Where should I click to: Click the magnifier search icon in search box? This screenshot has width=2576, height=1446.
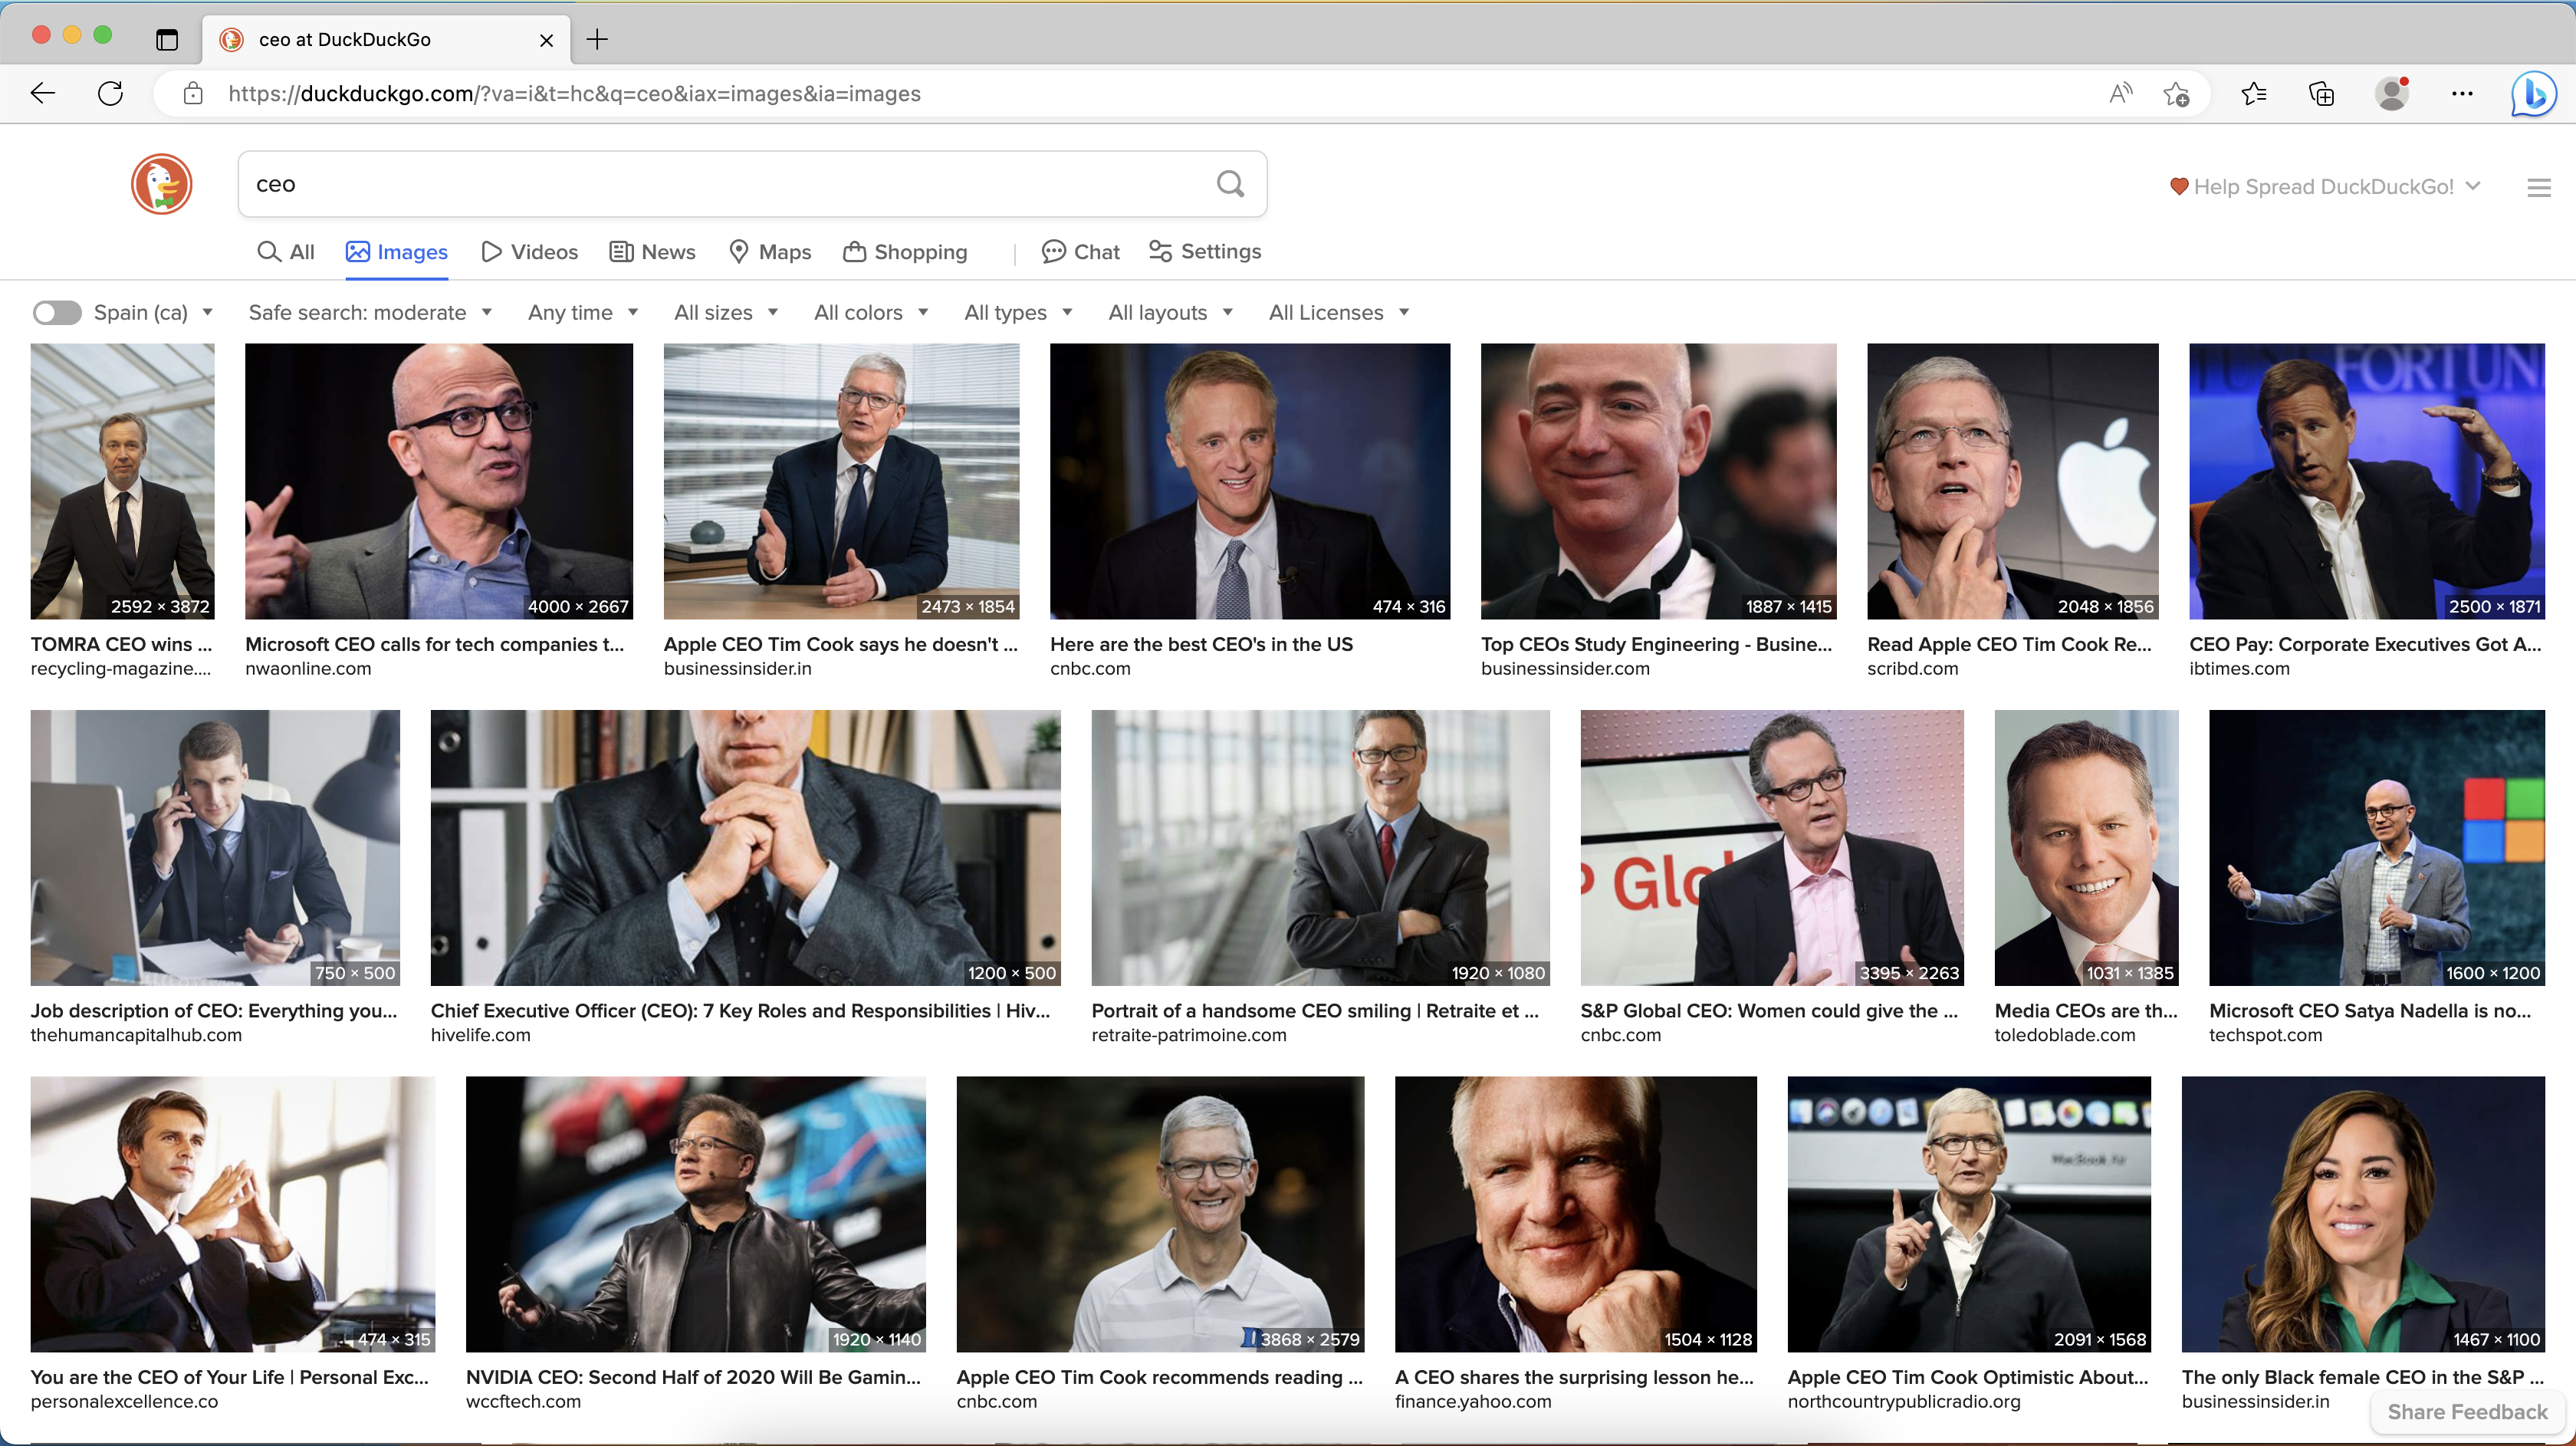1230,184
